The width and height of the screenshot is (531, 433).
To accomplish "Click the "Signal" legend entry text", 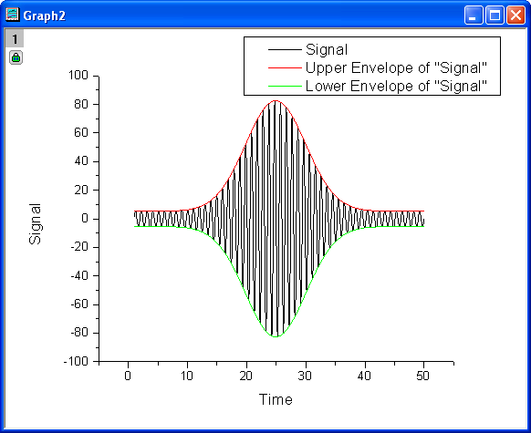I will (327, 50).
